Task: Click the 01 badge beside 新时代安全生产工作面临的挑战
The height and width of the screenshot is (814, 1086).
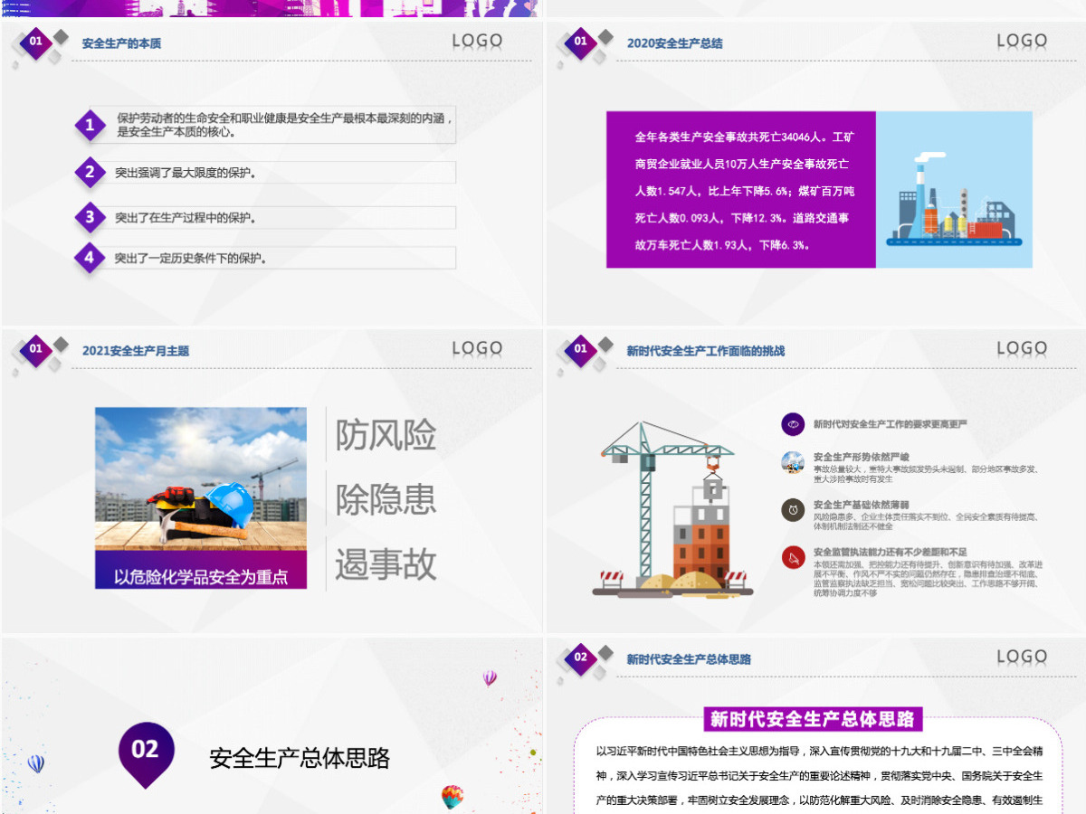Action: click(580, 349)
